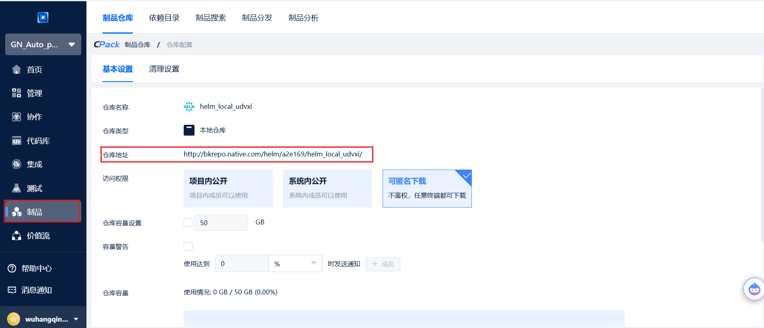Select 项目内公开 access permission option
This screenshot has width=764, height=328.
tap(228, 188)
